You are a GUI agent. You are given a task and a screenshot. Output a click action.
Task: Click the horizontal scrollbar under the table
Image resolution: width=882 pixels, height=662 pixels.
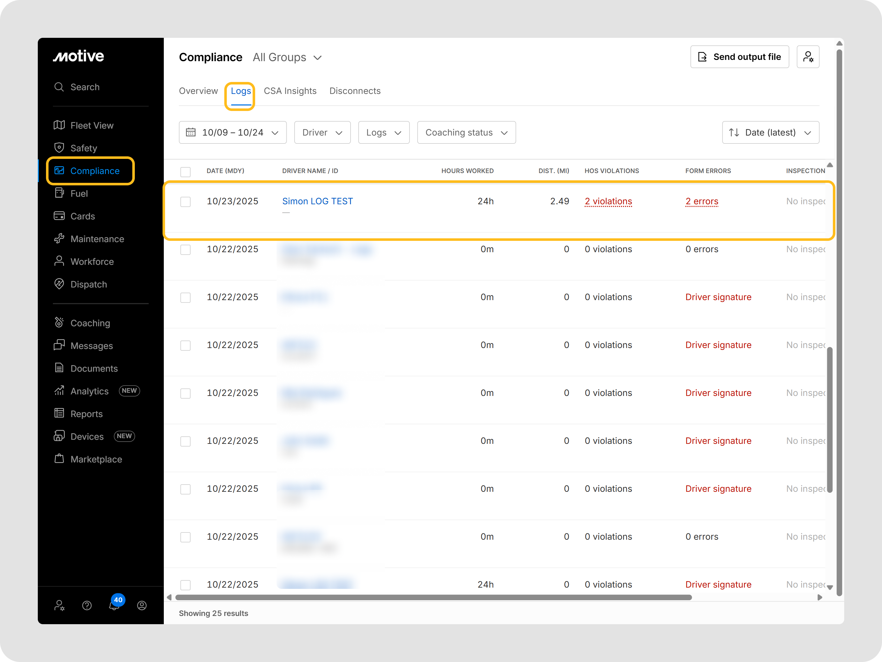pos(433,597)
